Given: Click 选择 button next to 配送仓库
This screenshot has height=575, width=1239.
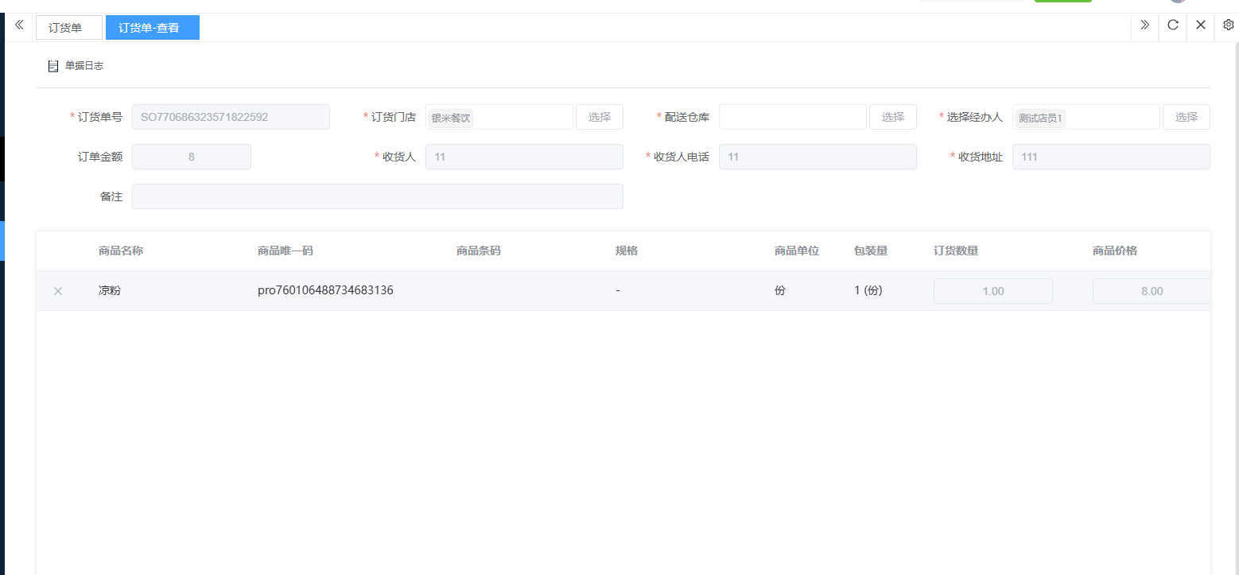Looking at the screenshot, I should coord(892,117).
